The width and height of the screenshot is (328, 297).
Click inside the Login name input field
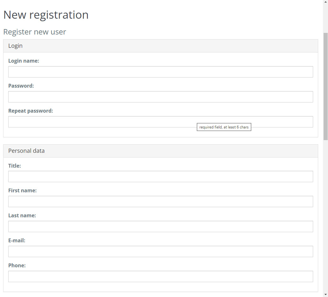(x=161, y=72)
